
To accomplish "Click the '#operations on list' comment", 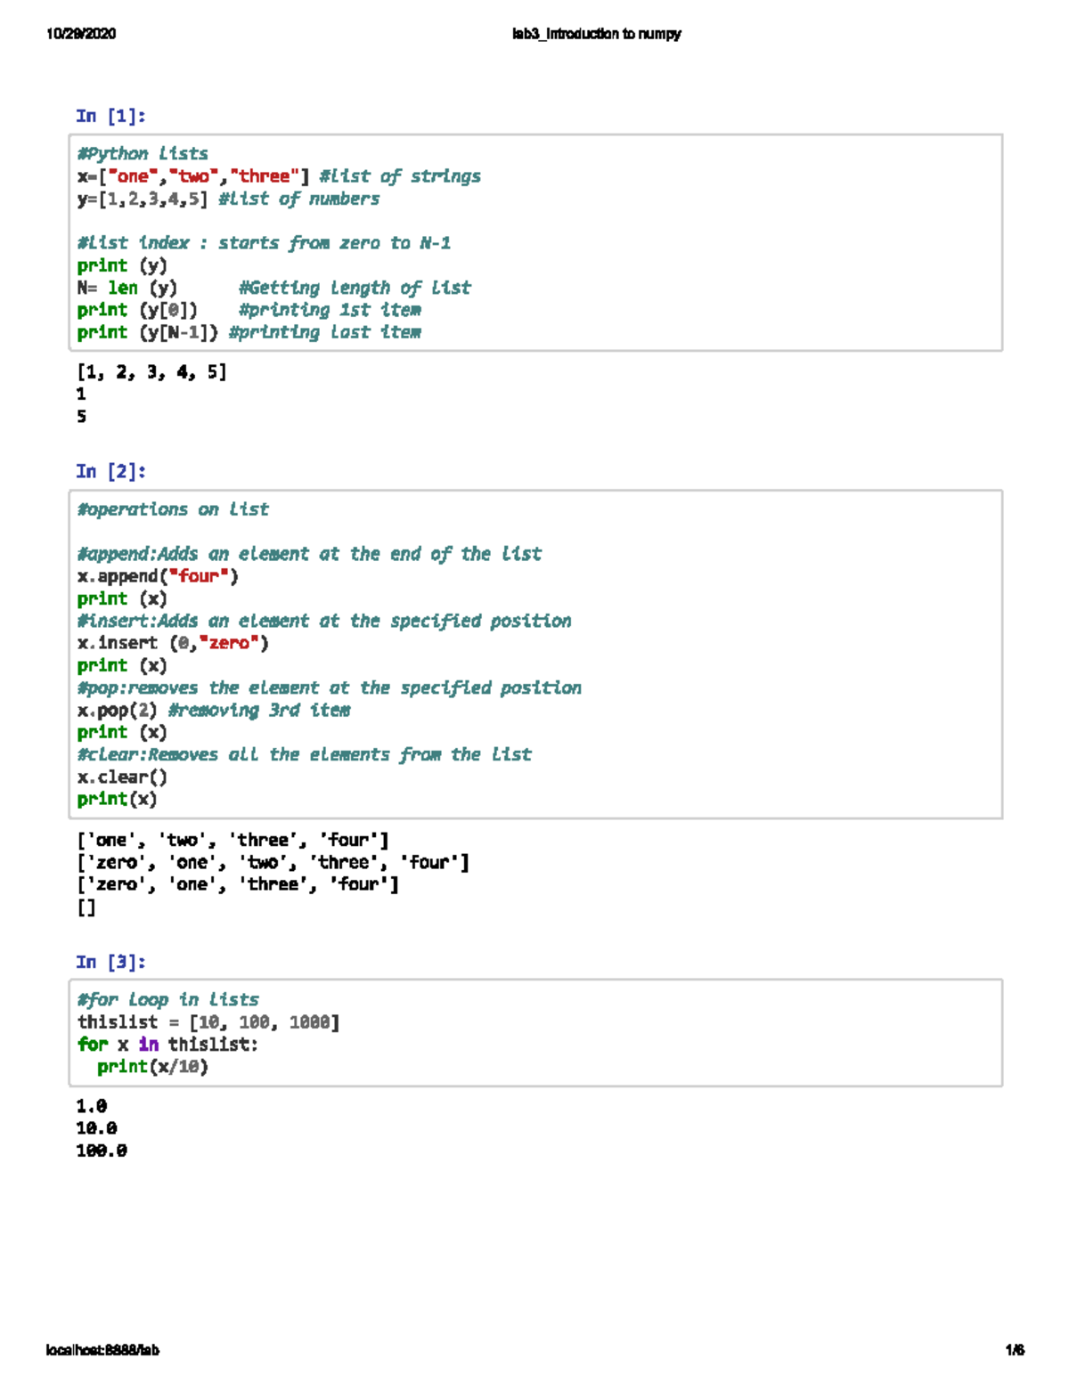I will 173,509.
